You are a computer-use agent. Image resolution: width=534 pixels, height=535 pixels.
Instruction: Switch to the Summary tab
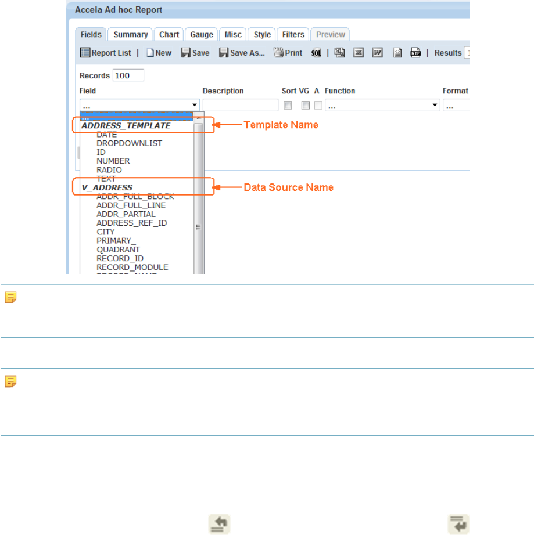(131, 34)
